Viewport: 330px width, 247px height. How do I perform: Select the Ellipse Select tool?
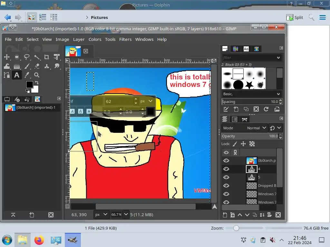[17, 57]
